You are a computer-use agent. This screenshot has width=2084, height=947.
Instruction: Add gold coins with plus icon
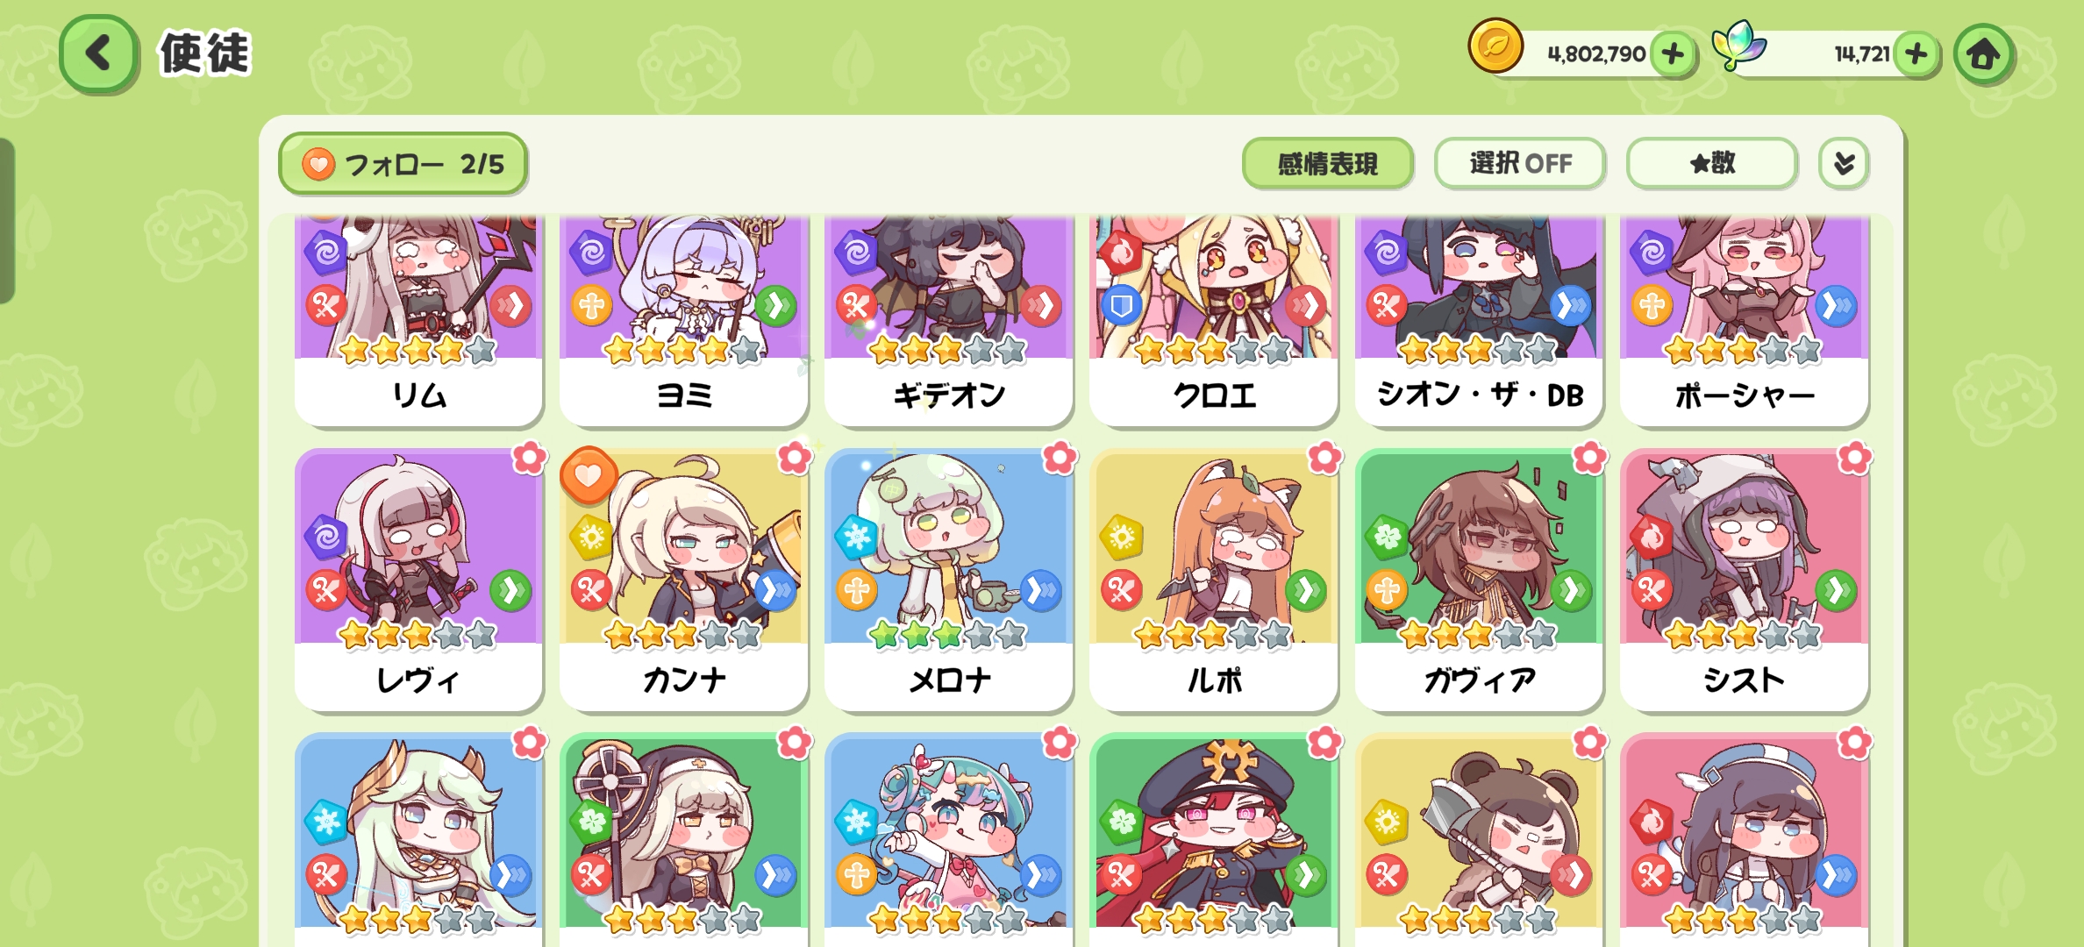pyautogui.click(x=1673, y=54)
